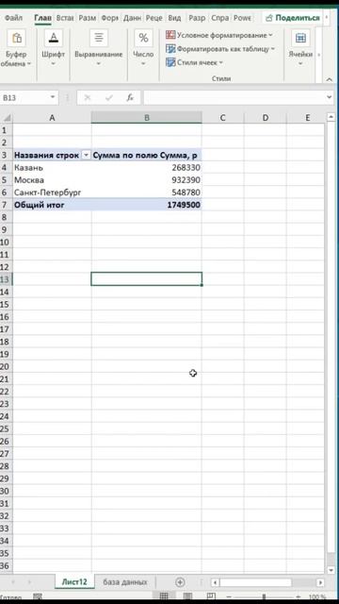Viewport: 339px width, 604px height.
Task: Click into the formula bar field
Action: point(234,98)
